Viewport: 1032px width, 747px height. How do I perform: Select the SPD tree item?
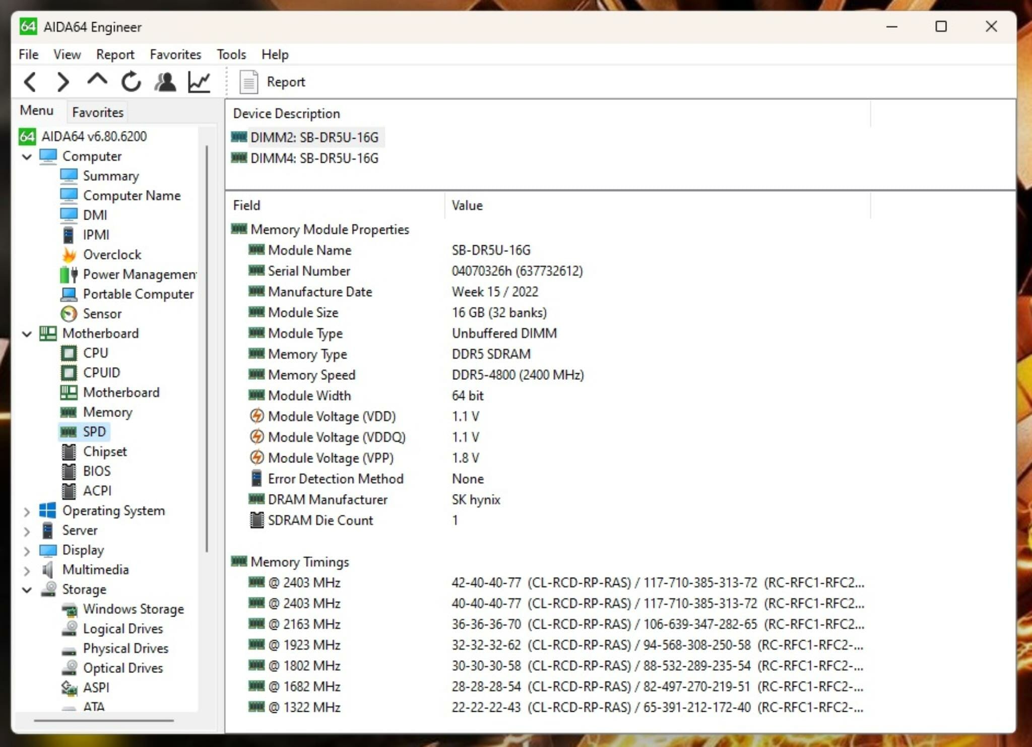pos(94,432)
